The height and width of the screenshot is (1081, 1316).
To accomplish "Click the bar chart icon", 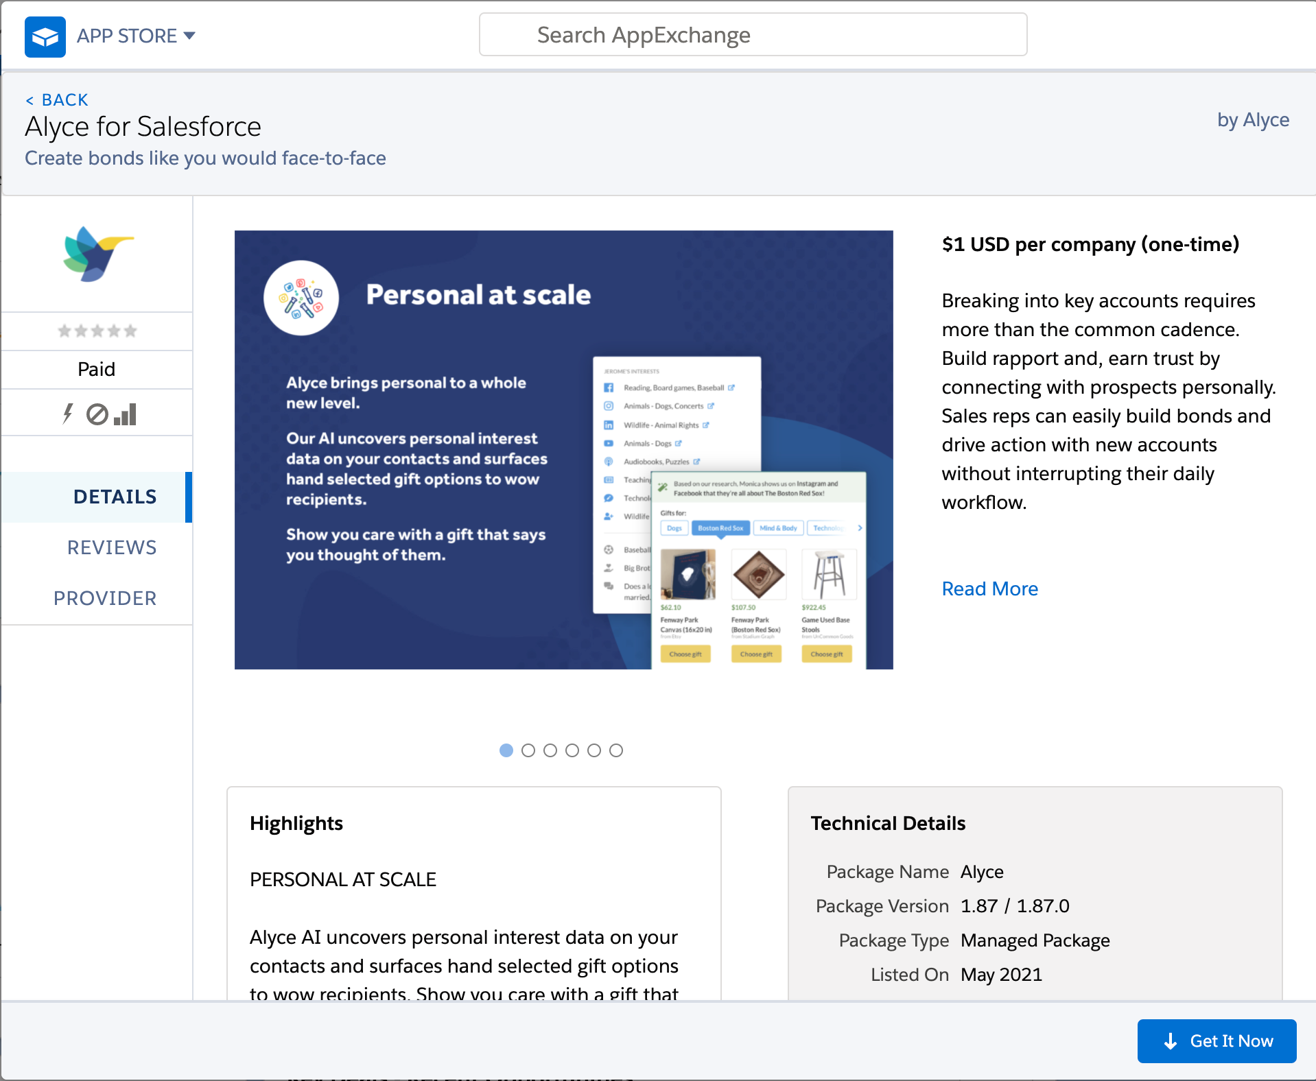I will pos(126,414).
